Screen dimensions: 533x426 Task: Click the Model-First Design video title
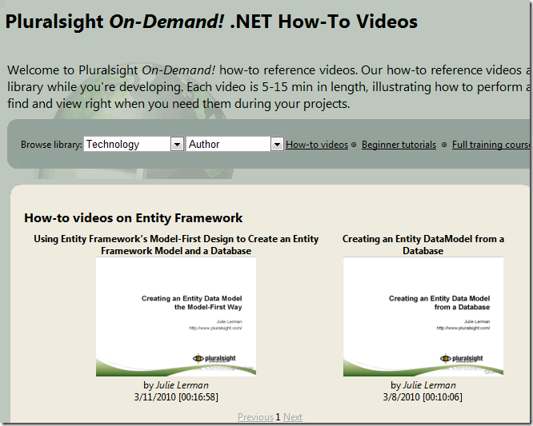[x=176, y=245]
